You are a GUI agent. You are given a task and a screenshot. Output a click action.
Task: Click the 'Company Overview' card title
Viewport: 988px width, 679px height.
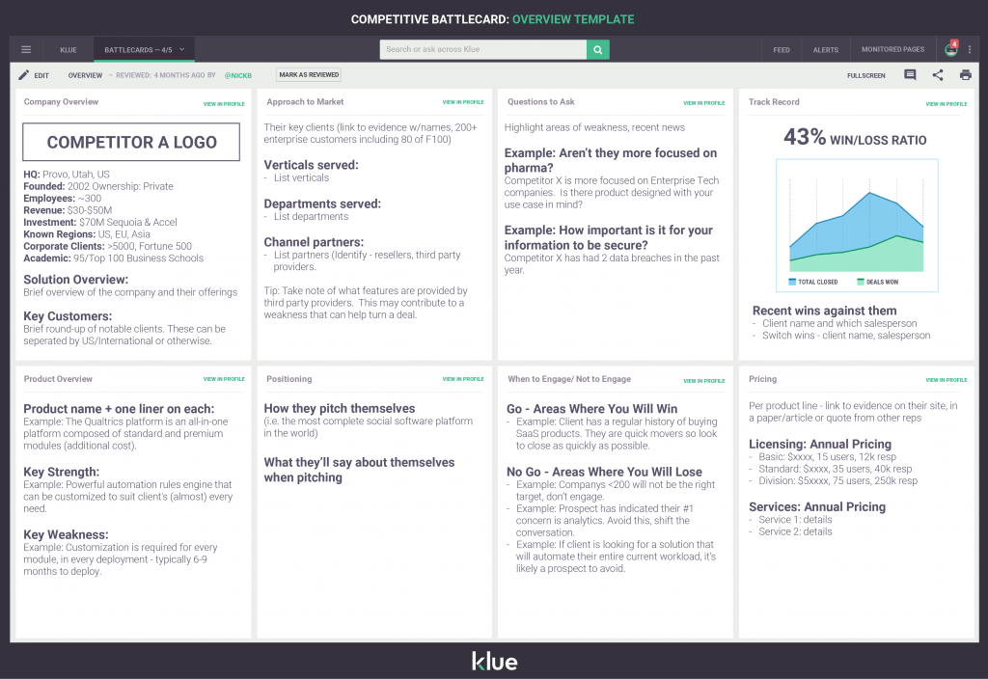[x=61, y=102]
